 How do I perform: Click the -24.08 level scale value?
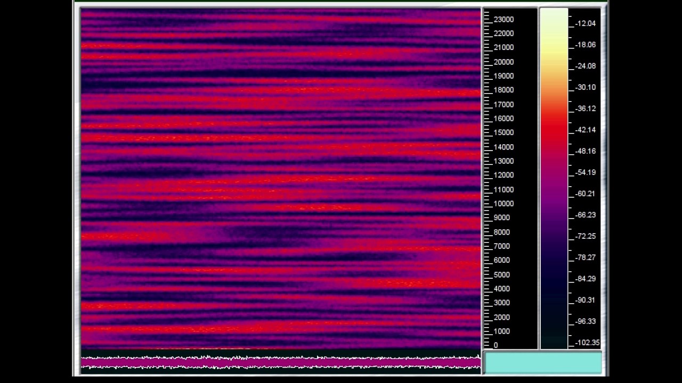(586, 66)
